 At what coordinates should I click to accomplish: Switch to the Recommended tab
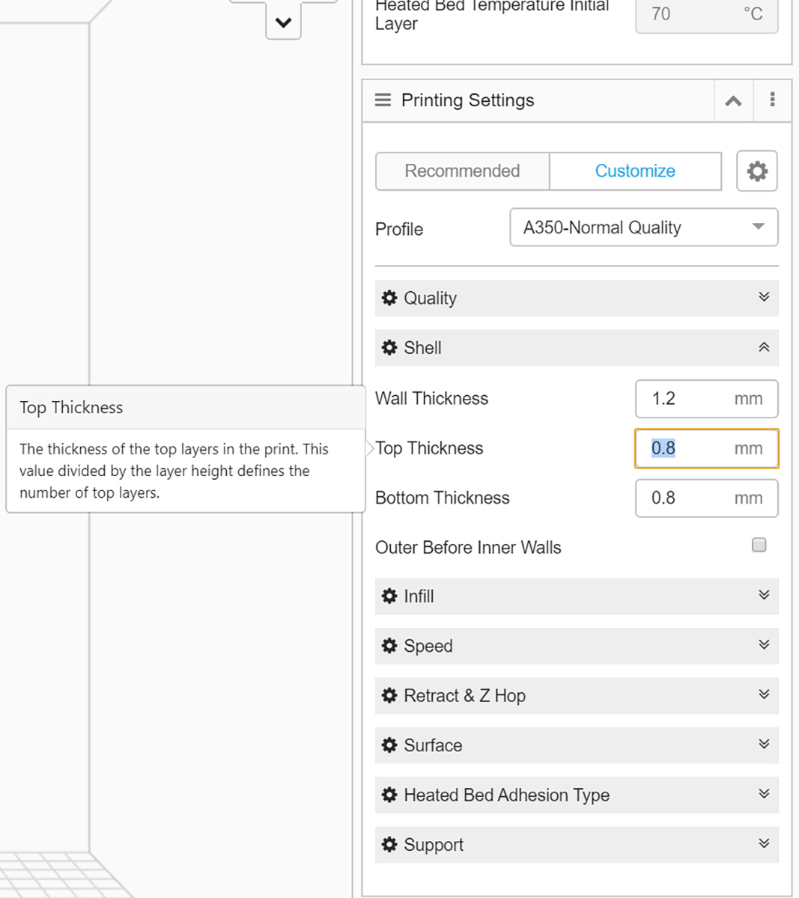point(462,171)
